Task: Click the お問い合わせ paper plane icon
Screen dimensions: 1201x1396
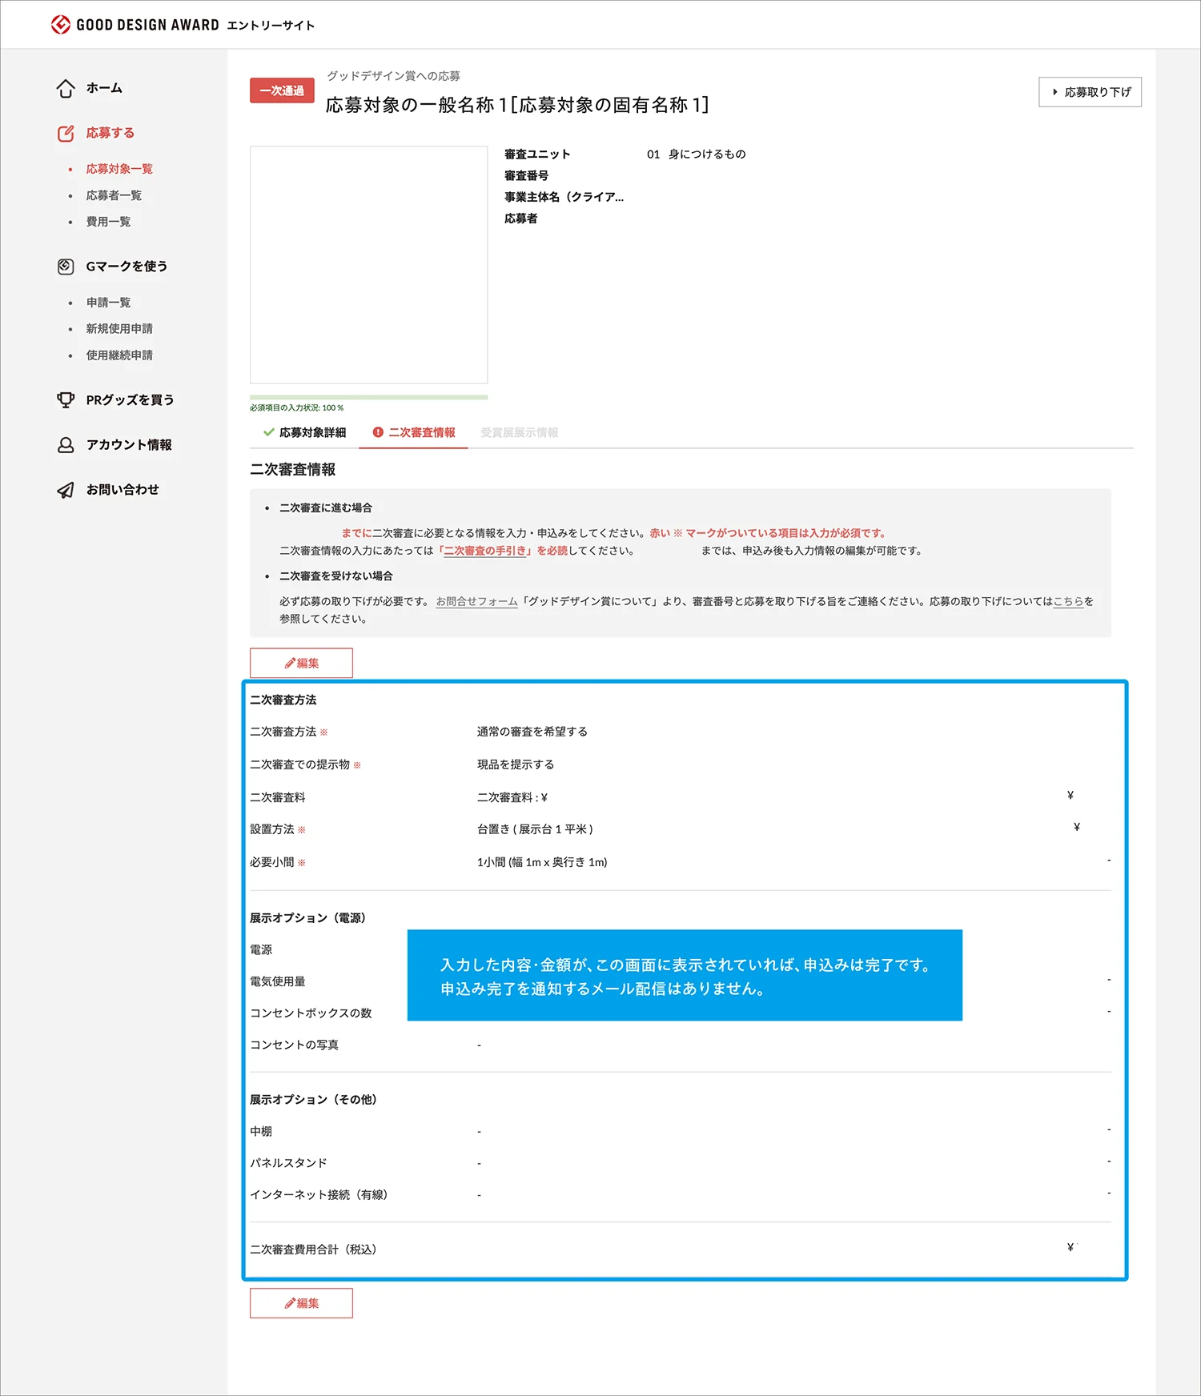Action: (66, 489)
